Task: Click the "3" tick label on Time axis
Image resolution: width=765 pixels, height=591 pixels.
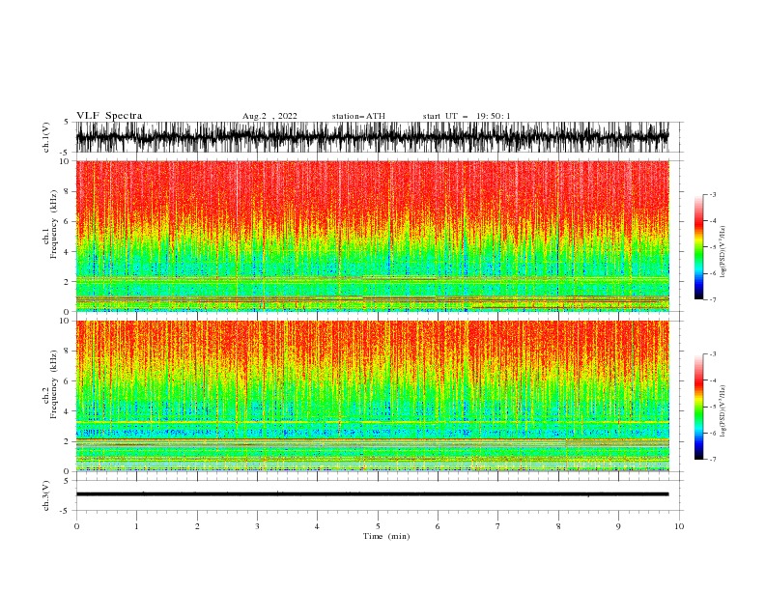Action: pos(257,526)
